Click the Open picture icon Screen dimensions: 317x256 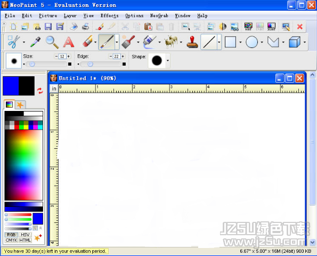[25, 27]
